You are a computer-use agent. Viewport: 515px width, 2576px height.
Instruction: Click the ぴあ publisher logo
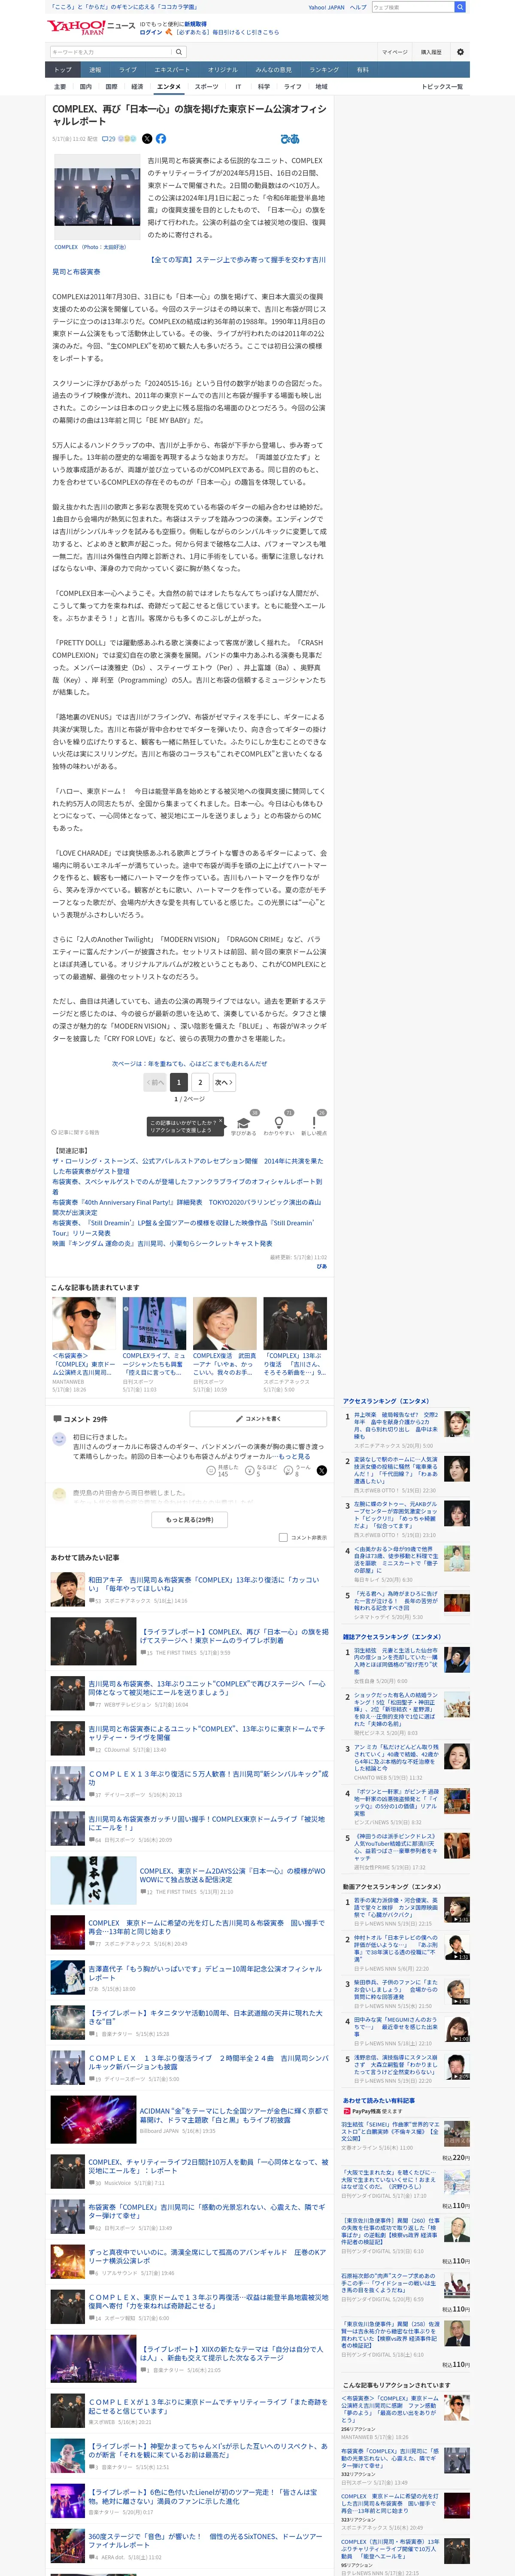click(290, 139)
